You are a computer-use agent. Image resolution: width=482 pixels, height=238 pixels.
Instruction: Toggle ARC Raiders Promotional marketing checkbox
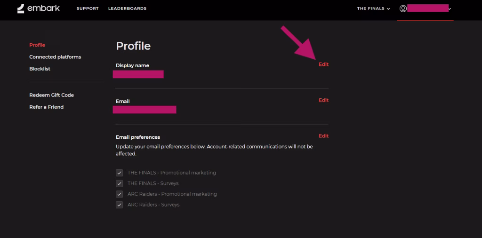[120, 194]
